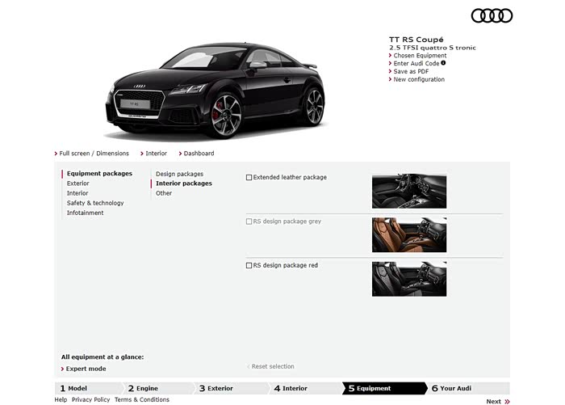Select the Equipment packages category
The width and height of the screenshot is (565, 405).
(x=99, y=174)
